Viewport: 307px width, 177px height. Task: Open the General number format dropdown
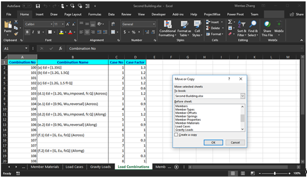(x=154, y=24)
